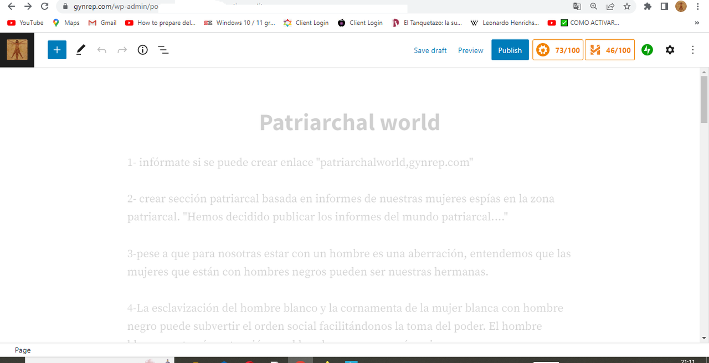The width and height of the screenshot is (709, 363).
Task: Click the Preview link
Action: pos(471,50)
